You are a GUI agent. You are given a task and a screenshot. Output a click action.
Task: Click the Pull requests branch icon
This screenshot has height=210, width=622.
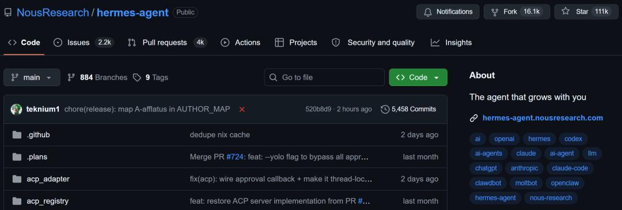point(132,42)
